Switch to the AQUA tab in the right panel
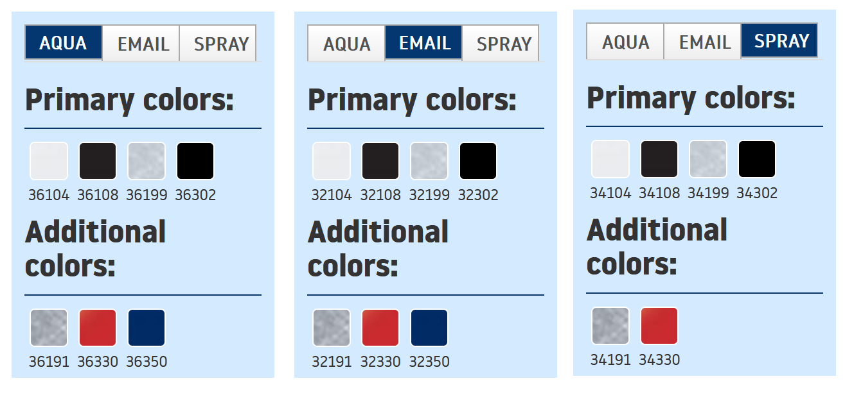 pos(625,42)
